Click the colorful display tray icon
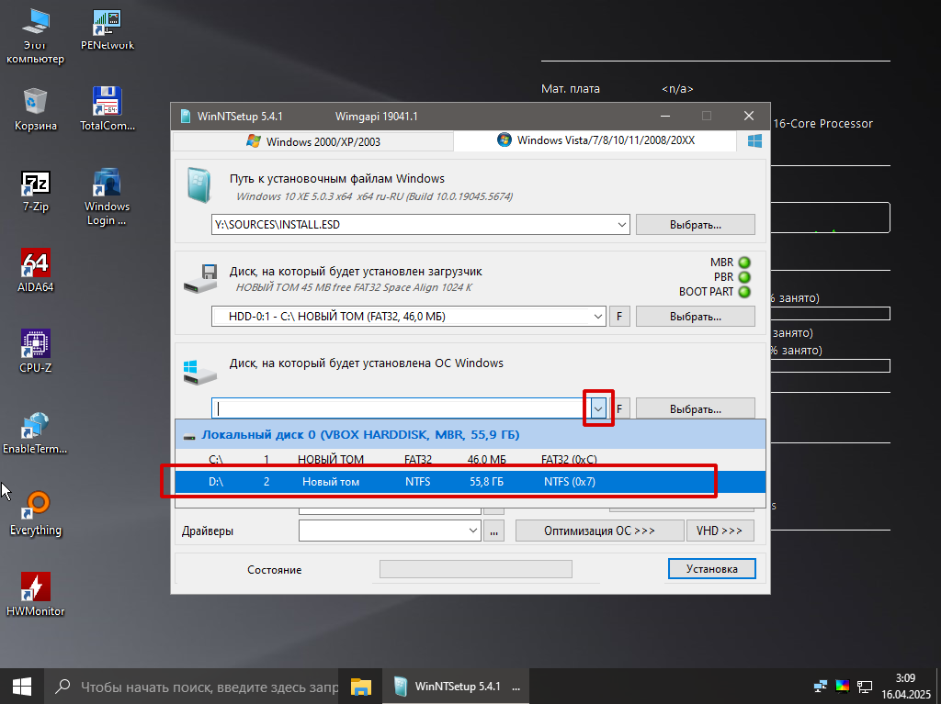The image size is (941, 704). (x=843, y=687)
